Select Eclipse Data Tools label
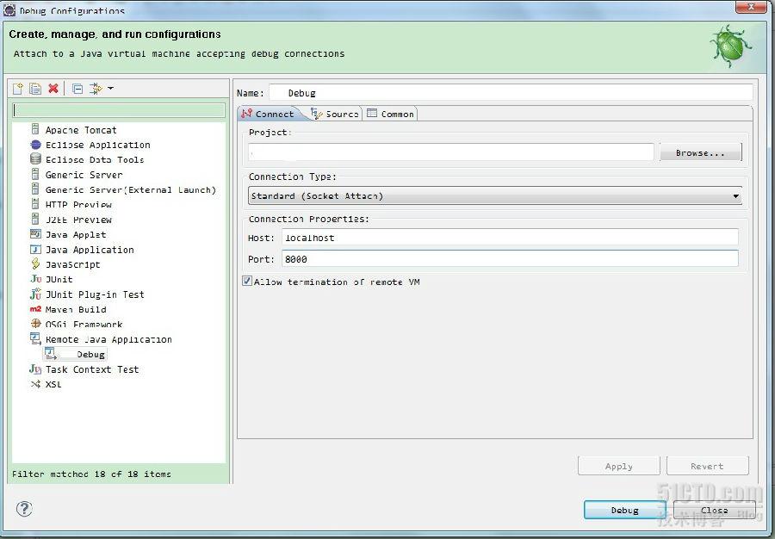 click(95, 159)
